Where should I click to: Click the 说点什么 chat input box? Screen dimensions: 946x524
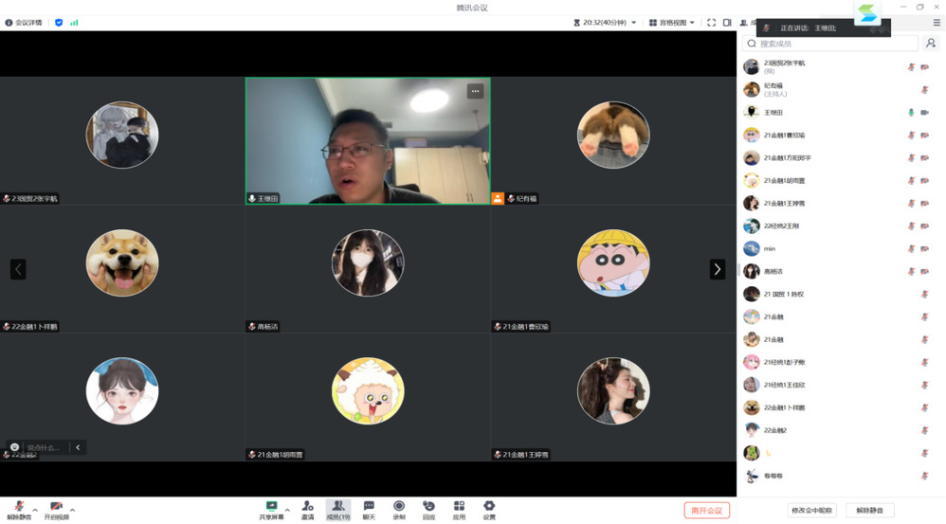[44, 447]
